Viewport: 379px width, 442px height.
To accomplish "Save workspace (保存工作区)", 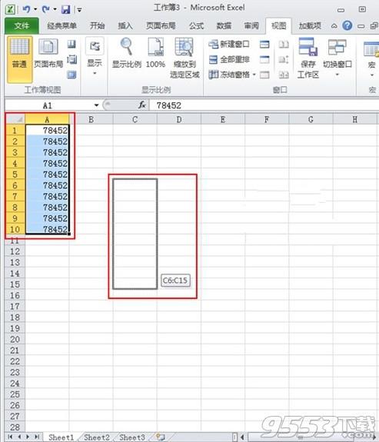I will [308, 58].
